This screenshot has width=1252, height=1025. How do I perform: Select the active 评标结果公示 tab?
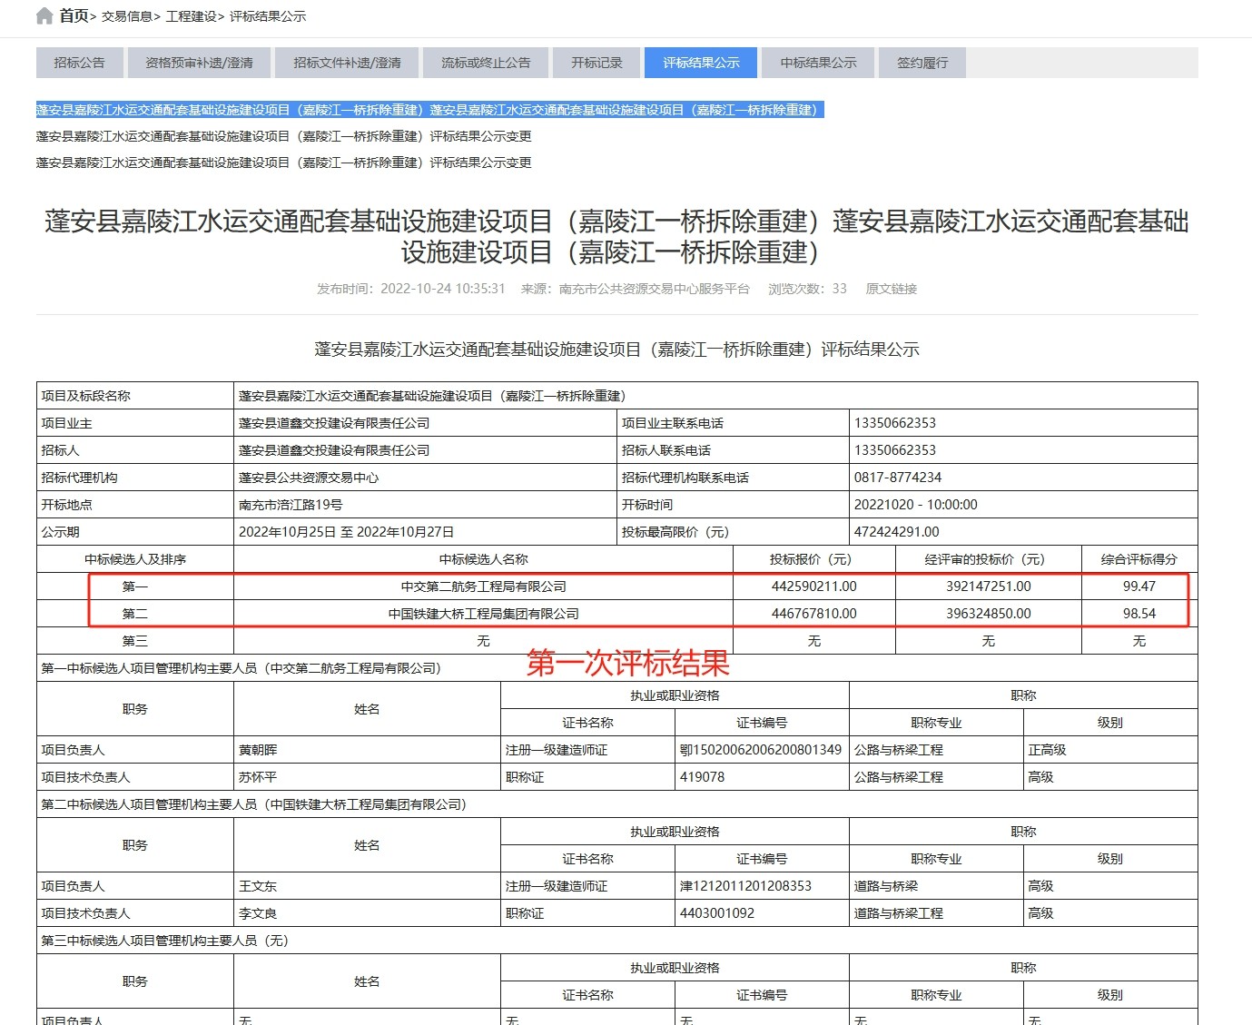click(701, 63)
